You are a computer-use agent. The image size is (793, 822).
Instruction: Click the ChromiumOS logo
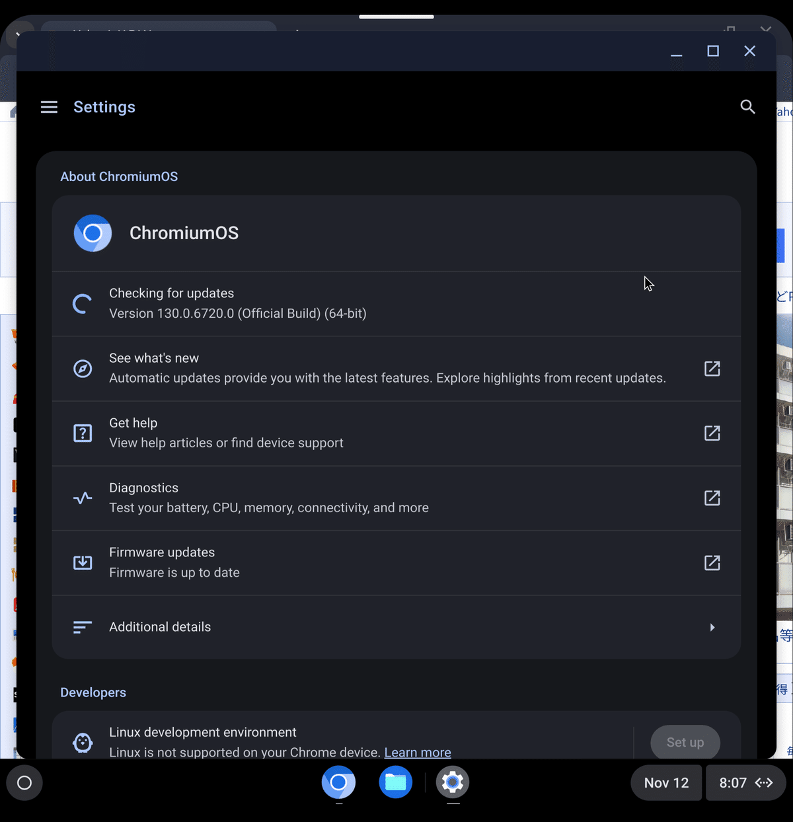(x=93, y=233)
